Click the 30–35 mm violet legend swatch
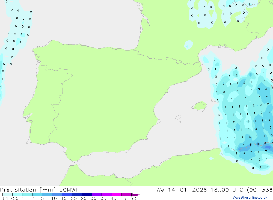273x200 pixels. (x=97, y=195)
